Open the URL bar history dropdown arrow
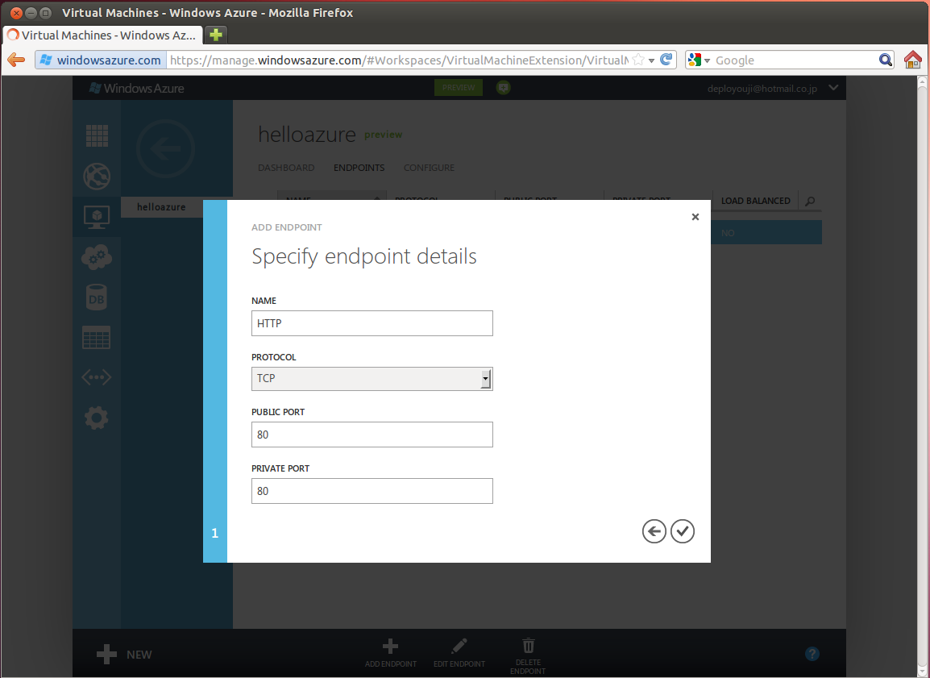The height and width of the screenshot is (678, 930). click(x=651, y=60)
